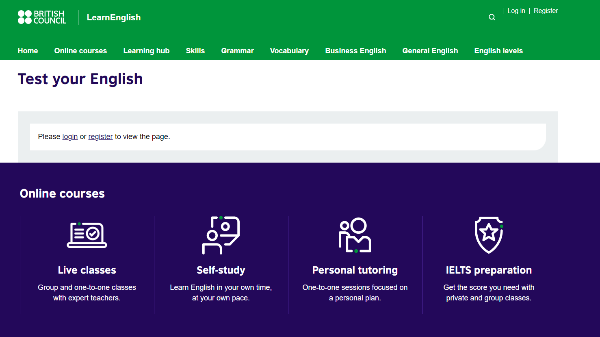Open the Learning hub menu item
The image size is (600, 337).
[146, 51]
